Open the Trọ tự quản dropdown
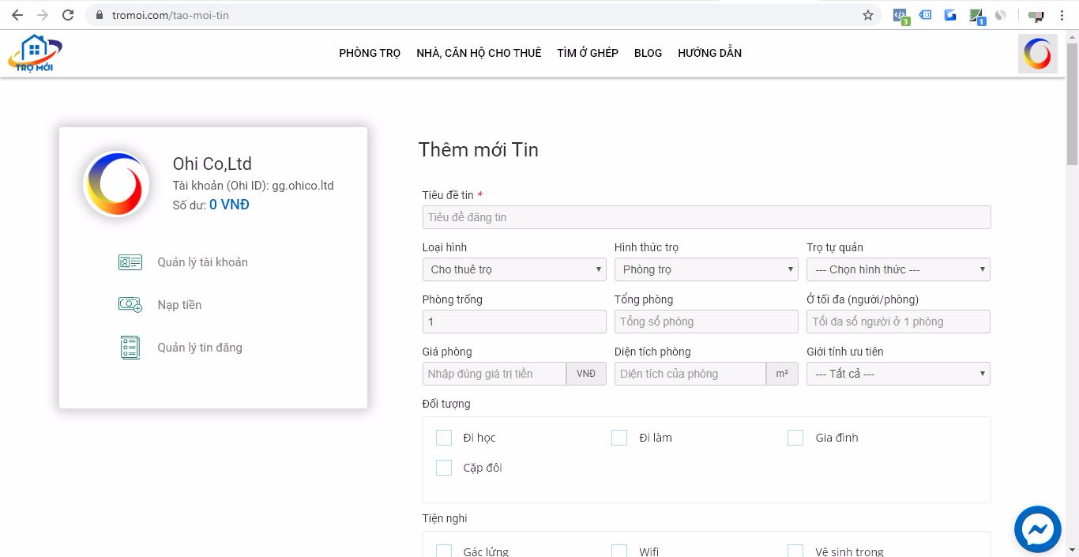 [898, 269]
